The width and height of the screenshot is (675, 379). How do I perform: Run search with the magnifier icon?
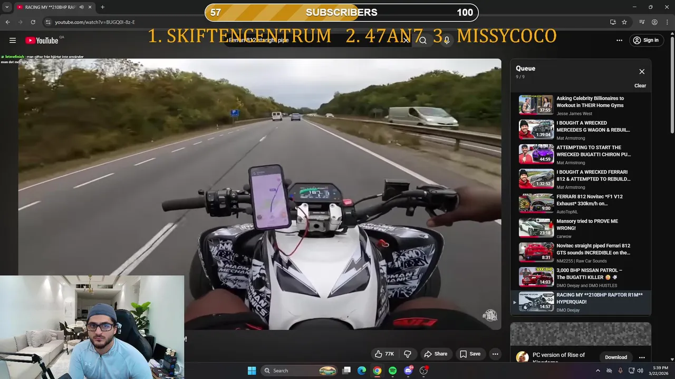(x=423, y=41)
